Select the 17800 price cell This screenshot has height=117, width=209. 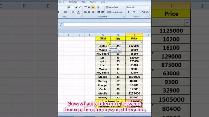tap(134, 89)
